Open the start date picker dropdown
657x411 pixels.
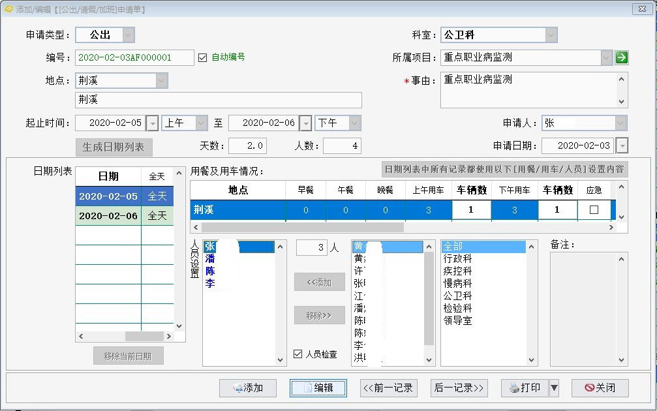pyautogui.click(x=153, y=123)
